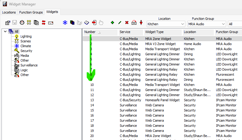
Task: Switch to the Locations tab
Action: click(9, 12)
